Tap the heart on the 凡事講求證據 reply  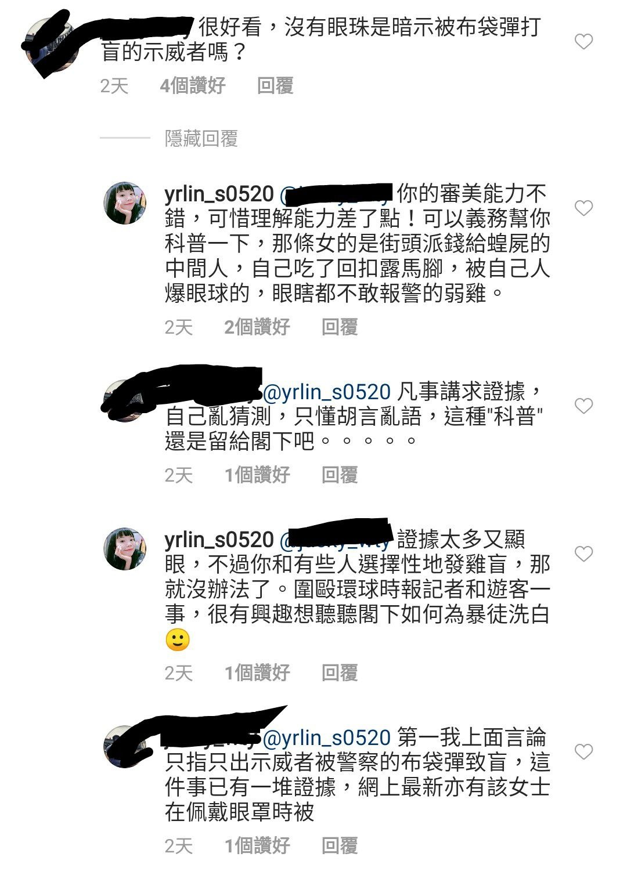pos(583,406)
